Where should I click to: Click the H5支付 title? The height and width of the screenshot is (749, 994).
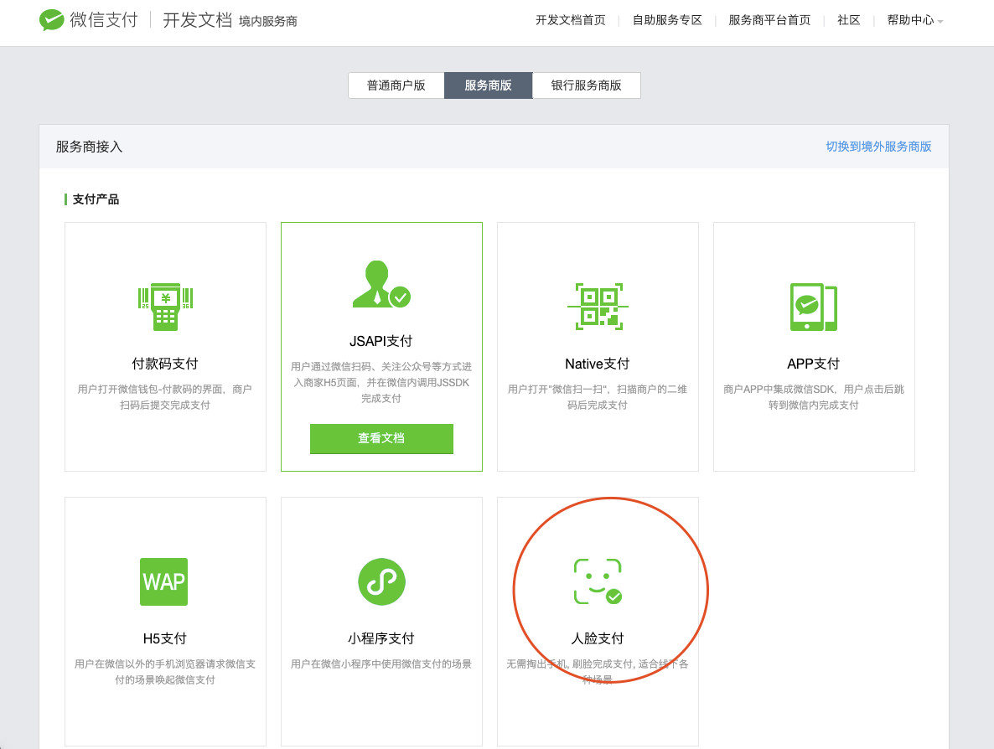(165, 638)
